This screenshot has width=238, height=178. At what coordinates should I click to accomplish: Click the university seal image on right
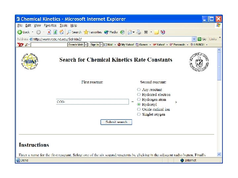click(199, 62)
